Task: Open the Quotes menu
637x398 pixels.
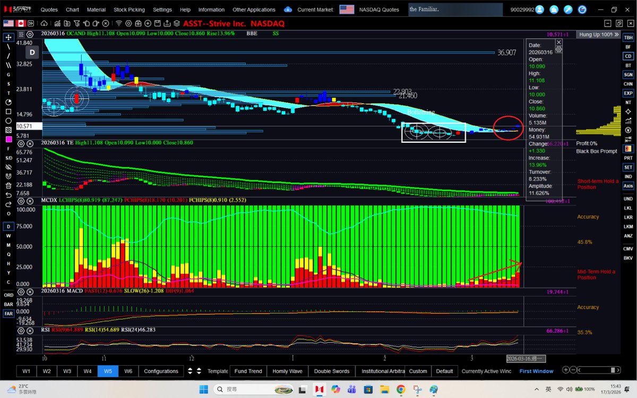Action: click(49, 10)
